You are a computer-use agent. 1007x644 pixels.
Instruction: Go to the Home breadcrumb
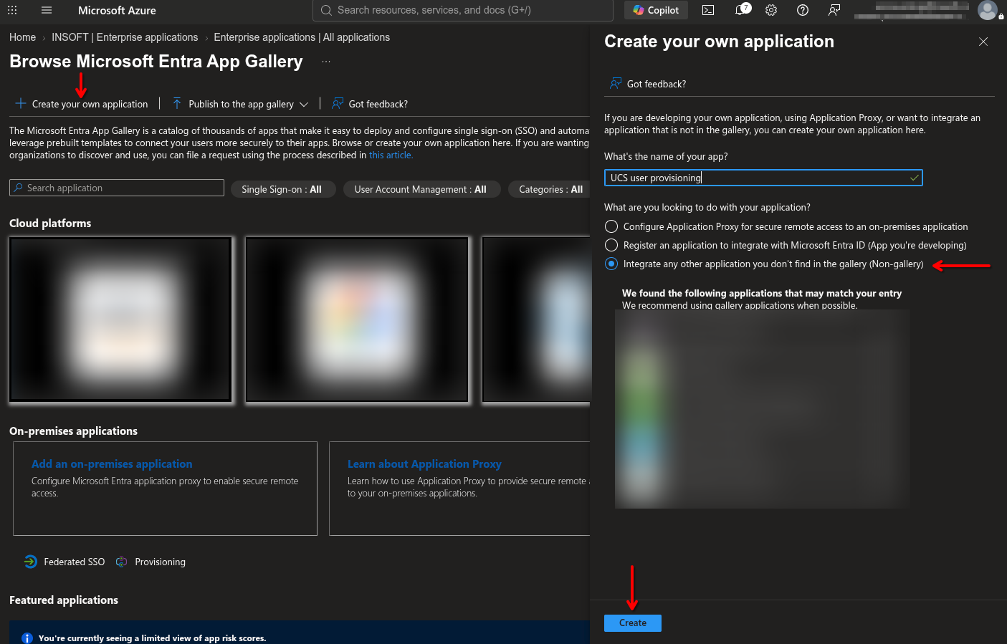pos(22,37)
